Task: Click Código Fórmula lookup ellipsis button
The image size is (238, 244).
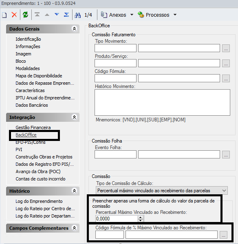Action: click(226, 78)
